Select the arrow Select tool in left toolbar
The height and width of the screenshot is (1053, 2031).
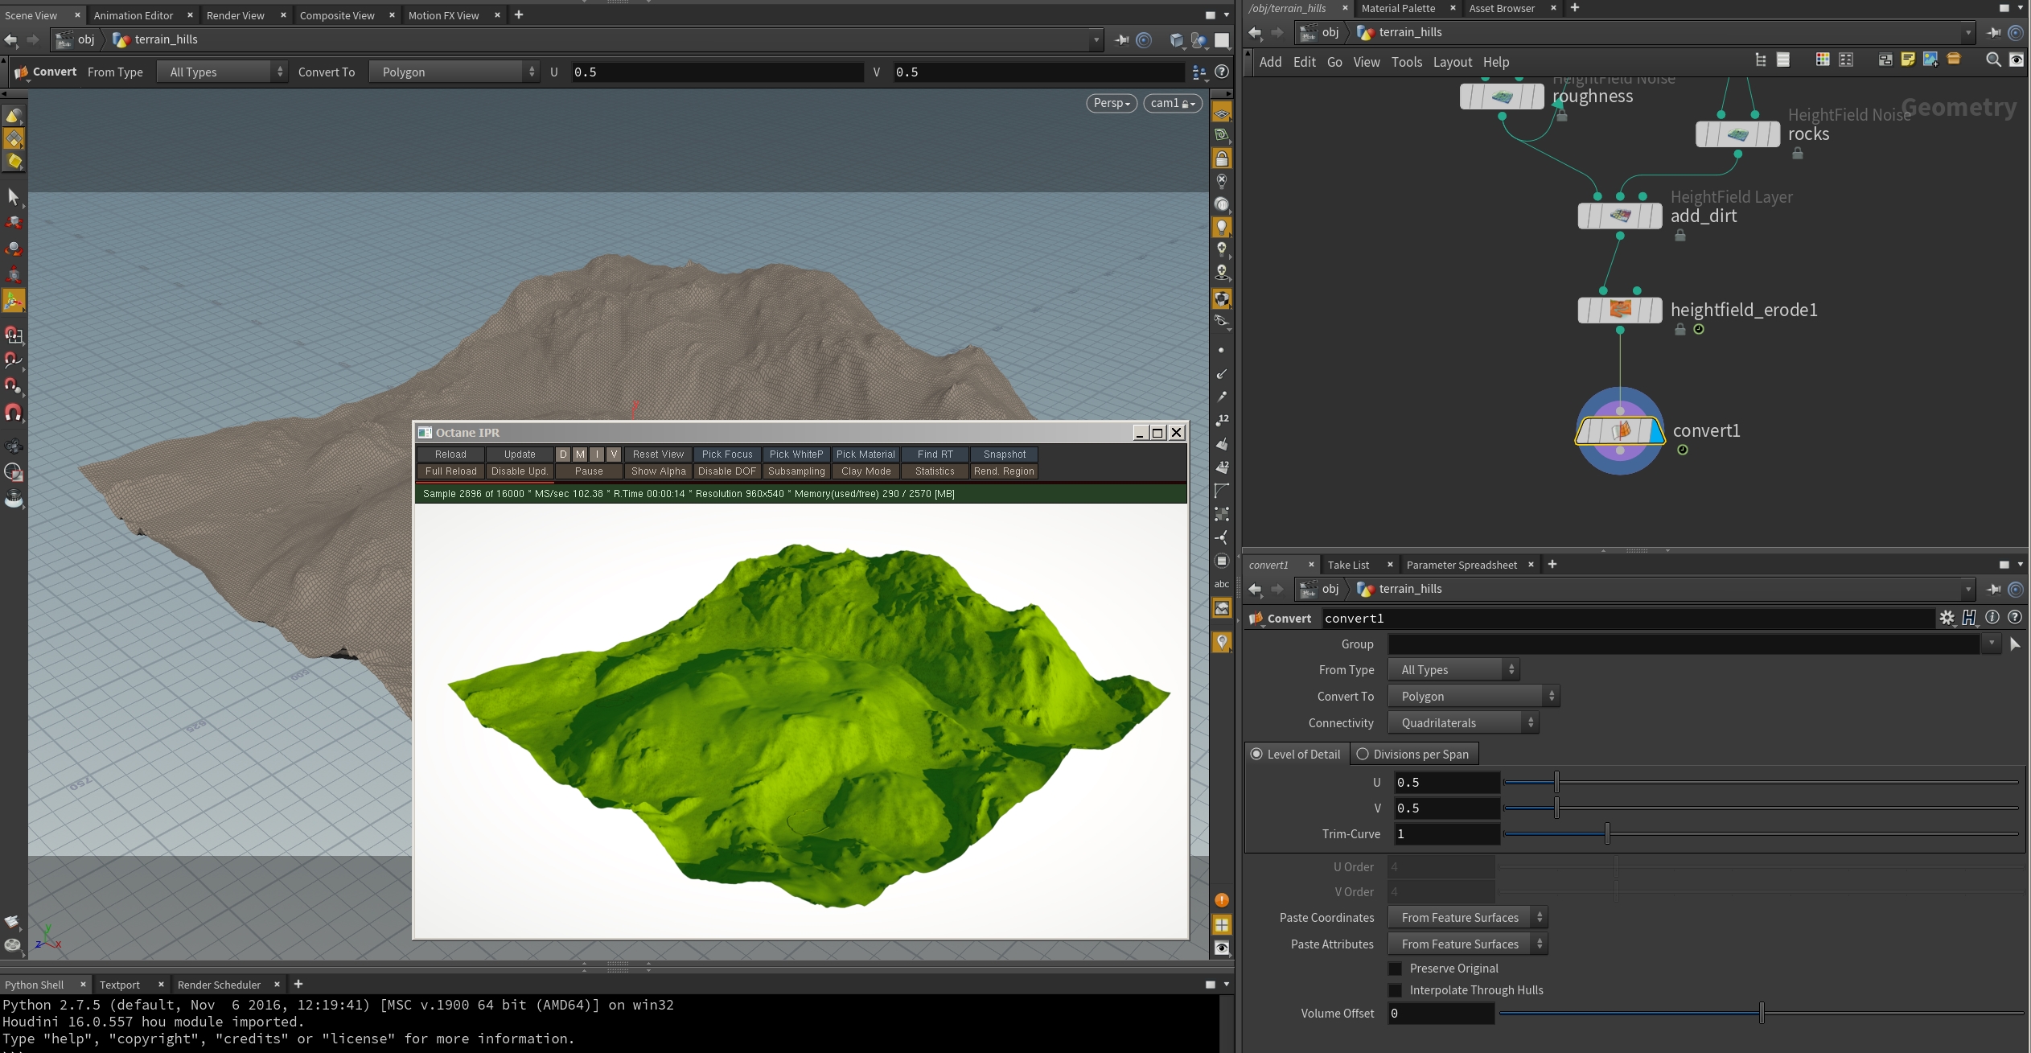14,196
